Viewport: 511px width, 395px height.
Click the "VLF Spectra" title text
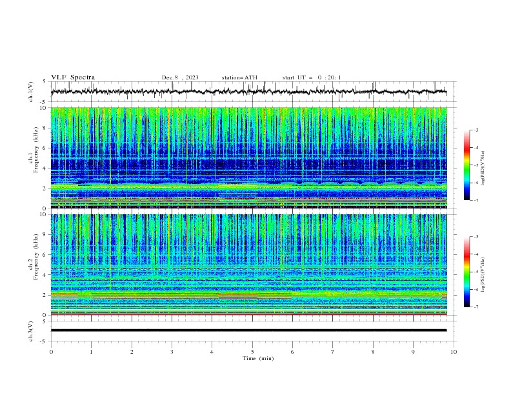pyautogui.click(x=73, y=77)
